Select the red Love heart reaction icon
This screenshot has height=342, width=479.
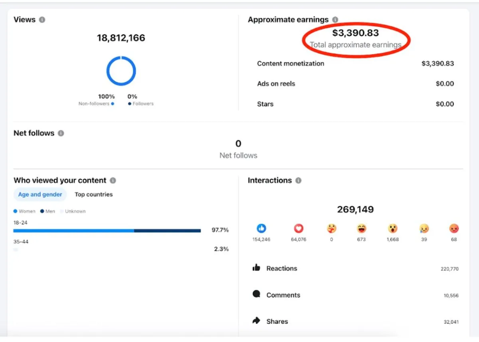[x=299, y=228]
